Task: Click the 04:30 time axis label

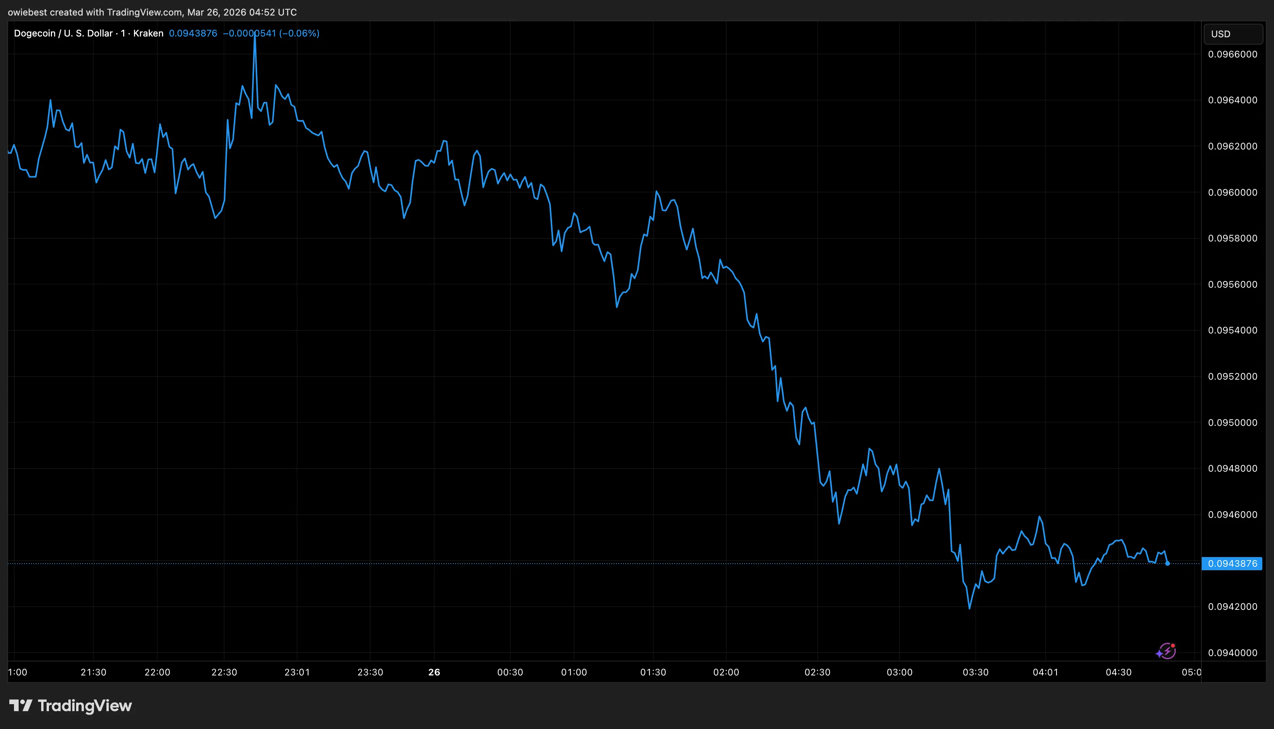Action: tap(1118, 672)
